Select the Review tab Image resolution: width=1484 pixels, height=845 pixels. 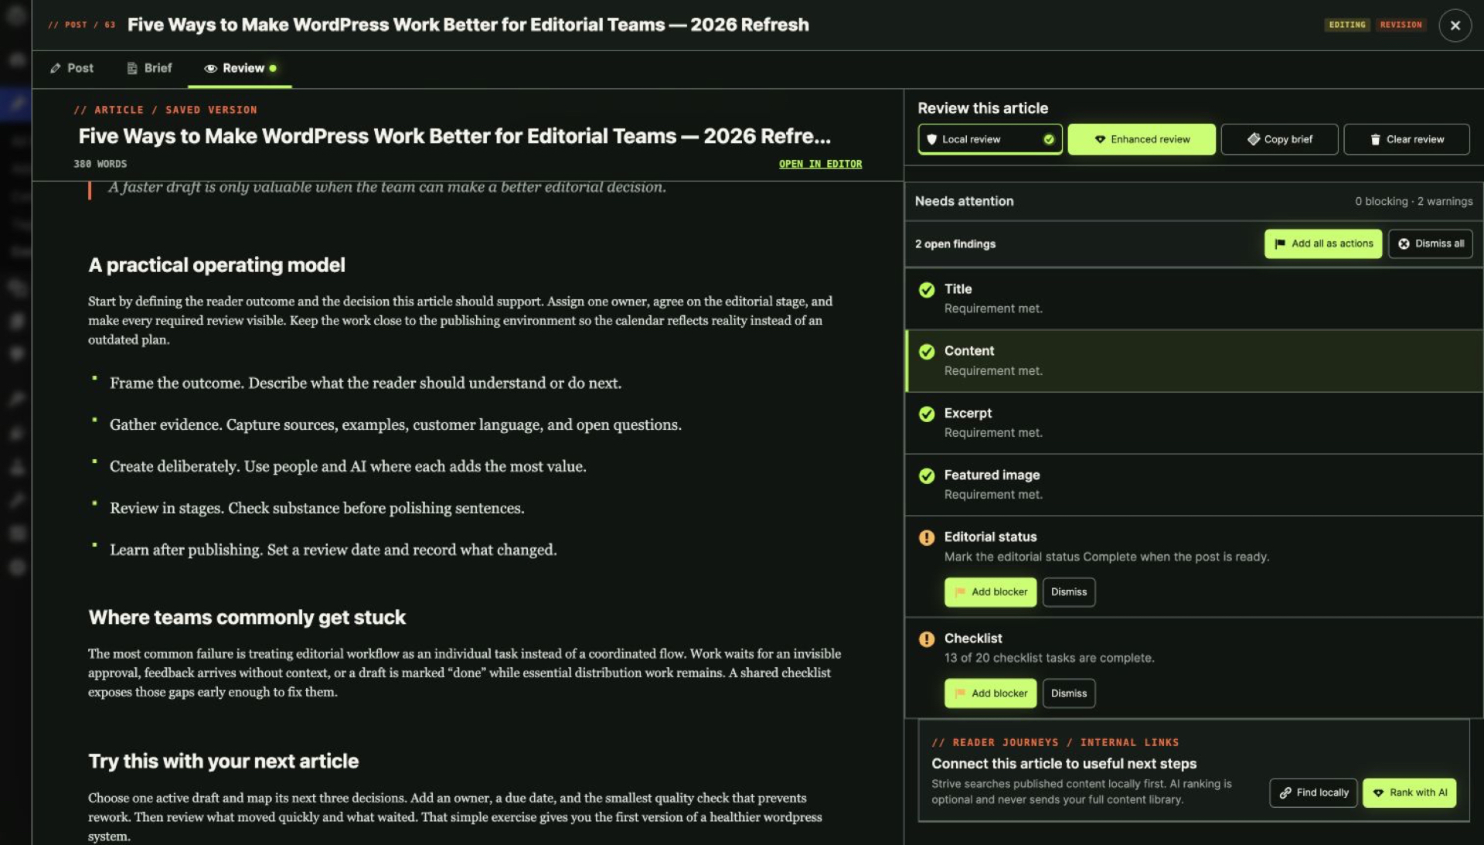pyautogui.click(x=240, y=68)
